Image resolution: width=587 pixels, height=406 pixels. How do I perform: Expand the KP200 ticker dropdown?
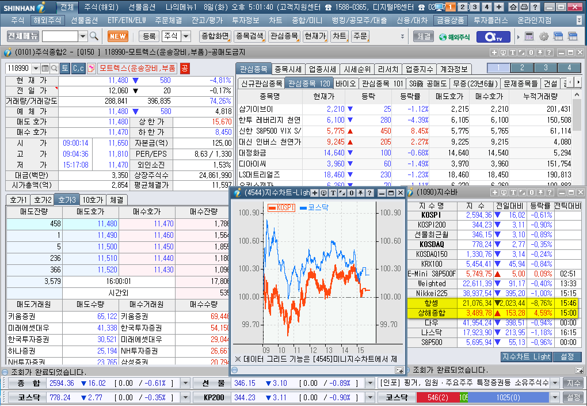tap(370, 397)
